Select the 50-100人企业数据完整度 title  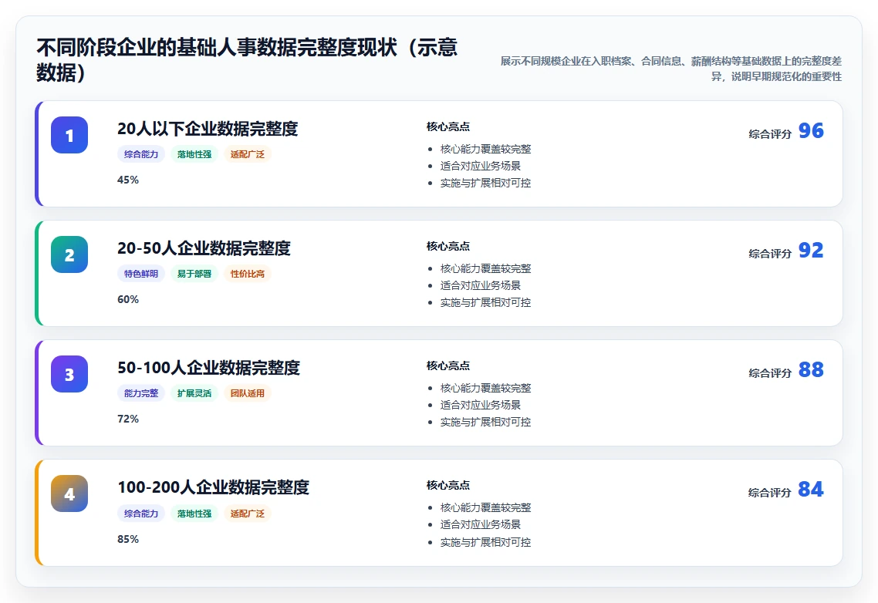click(209, 368)
